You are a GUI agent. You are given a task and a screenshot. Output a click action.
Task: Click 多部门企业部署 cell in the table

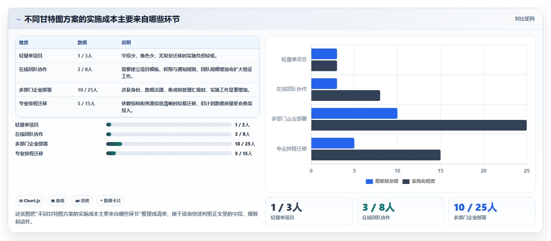35,90
